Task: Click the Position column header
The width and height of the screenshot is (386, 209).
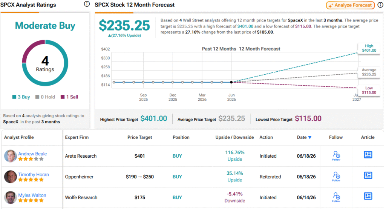Action: (x=181, y=137)
